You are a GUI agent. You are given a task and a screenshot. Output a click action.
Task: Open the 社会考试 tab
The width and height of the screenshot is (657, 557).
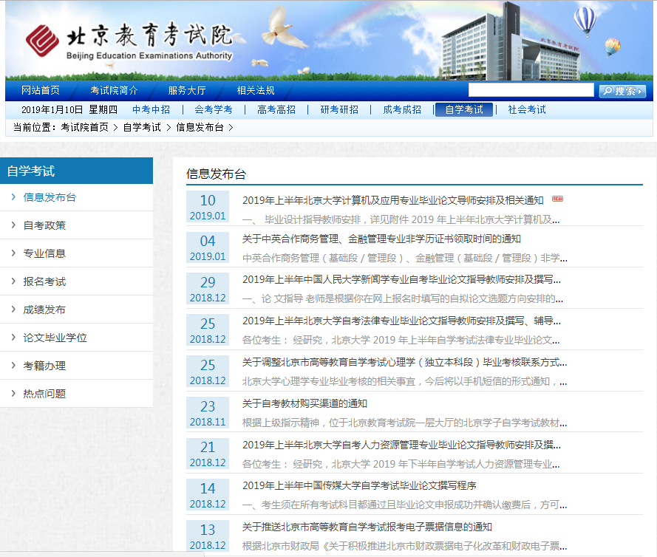point(527,109)
